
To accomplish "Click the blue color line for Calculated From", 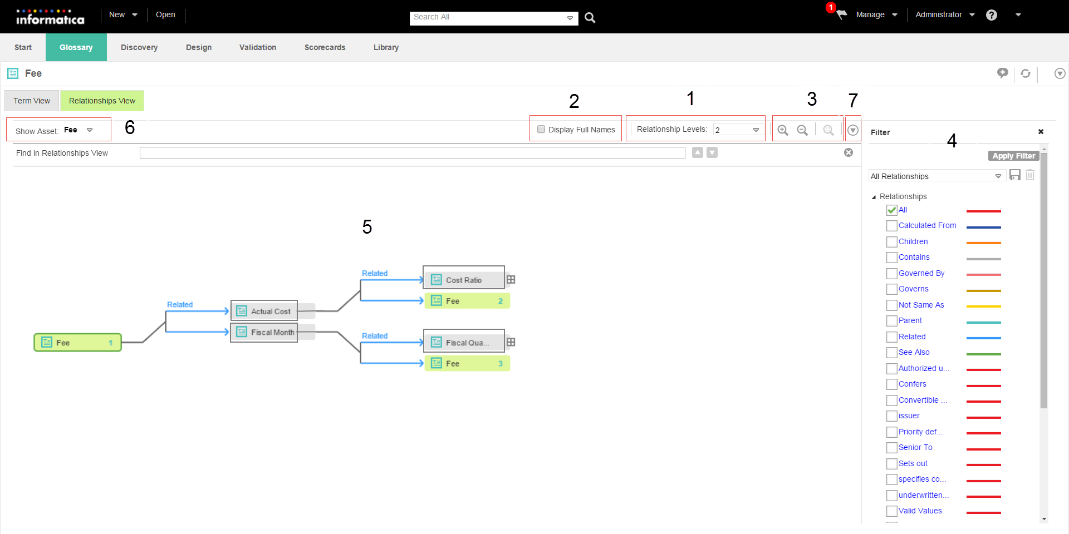I will coord(983,227).
